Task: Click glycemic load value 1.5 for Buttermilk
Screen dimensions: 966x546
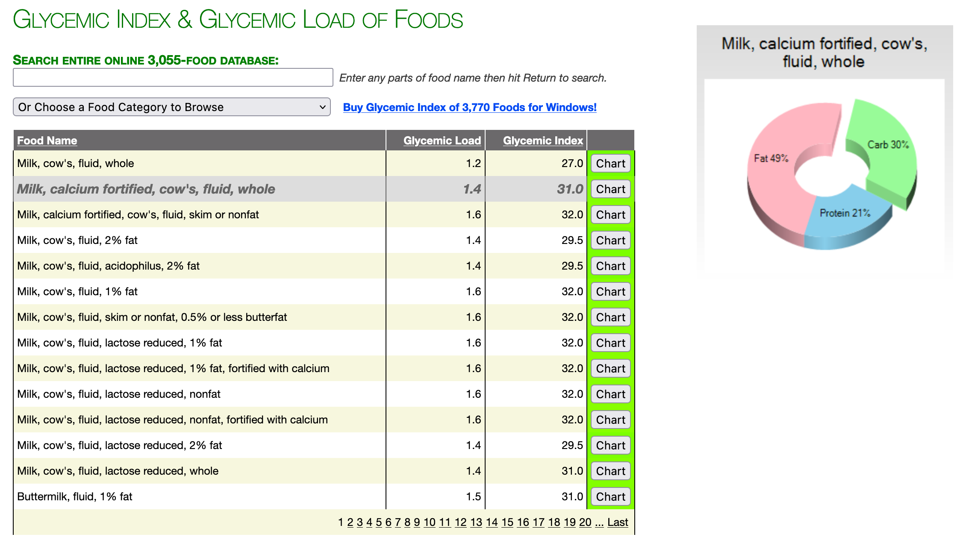Action: [x=473, y=496]
